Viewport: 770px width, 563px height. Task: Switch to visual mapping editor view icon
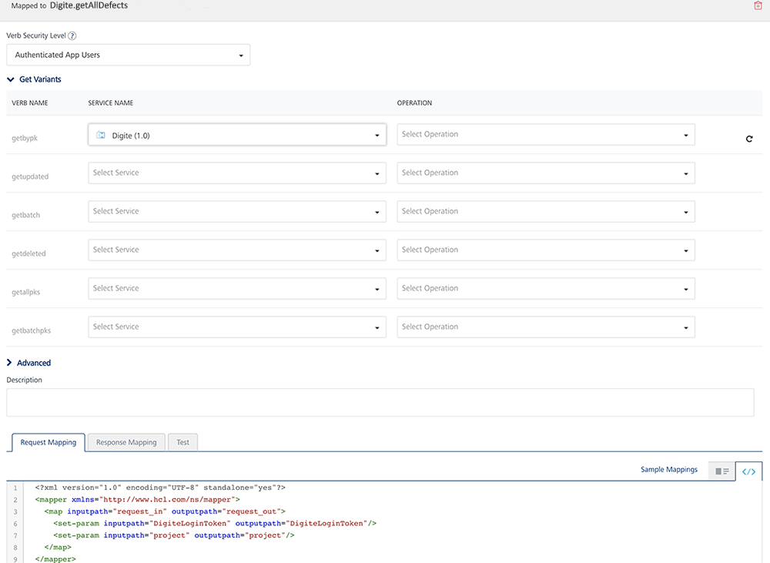[721, 471]
